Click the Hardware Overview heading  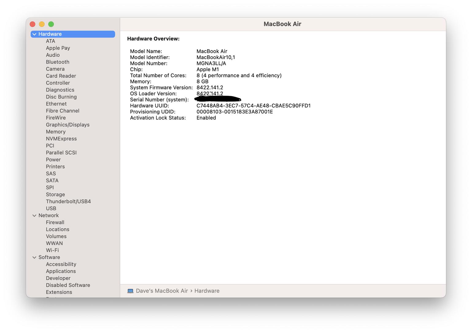click(153, 39)
